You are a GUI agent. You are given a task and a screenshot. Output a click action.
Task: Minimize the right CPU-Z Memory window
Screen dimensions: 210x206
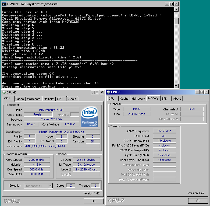coord(197,92)
